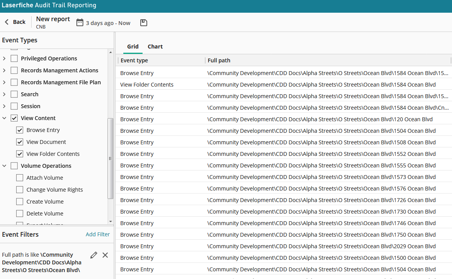Image resolution: width=452 pixels, height=279 pixels.
Task: Open the calendar date range picker icon
Action: click(80, 23)
